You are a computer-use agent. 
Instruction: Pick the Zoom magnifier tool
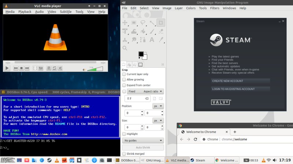point(125,48)
